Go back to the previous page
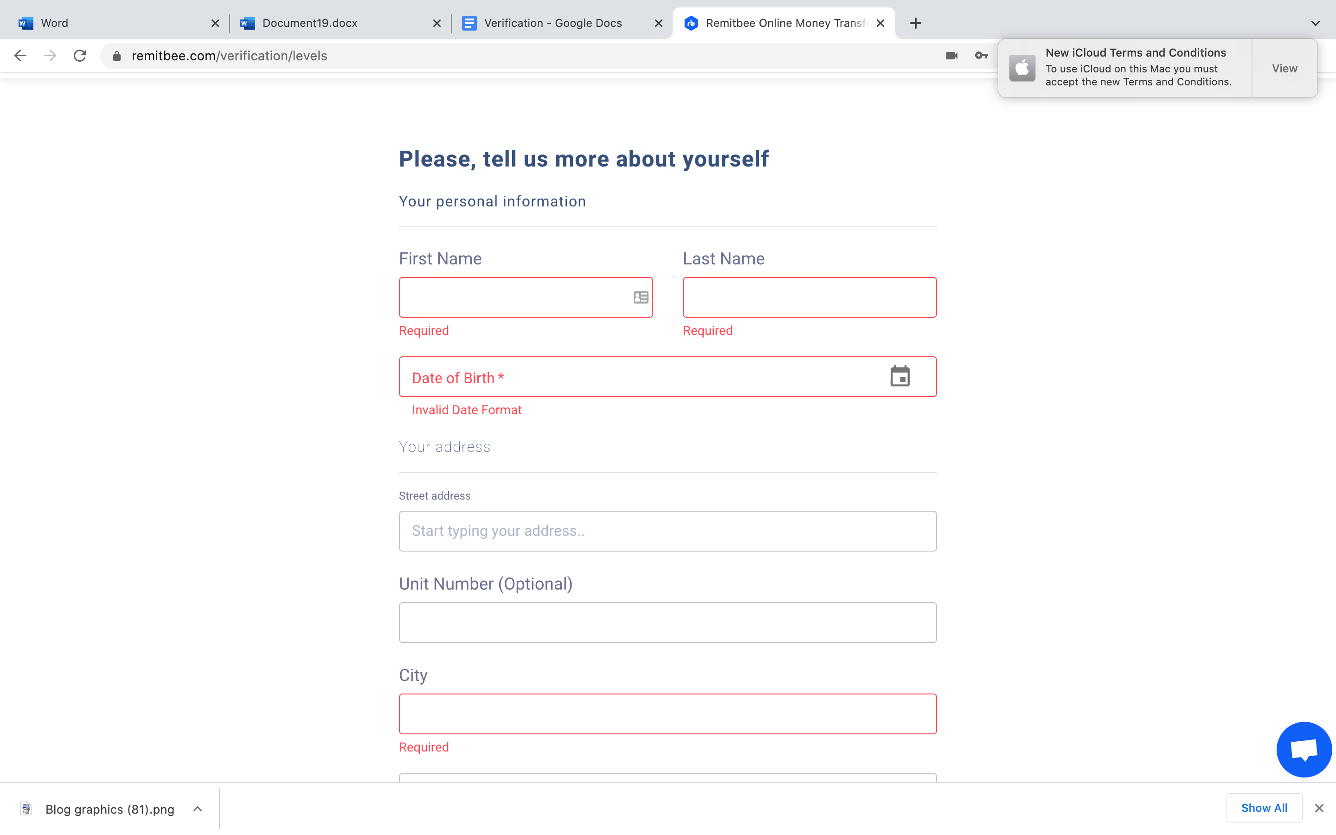Screen dimensions: 1336x835 tap(20, 56)
